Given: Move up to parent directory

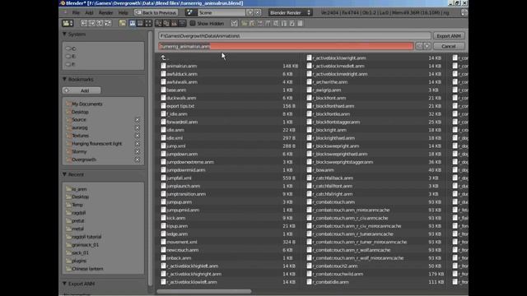Looking at the screenshot, I should [100, 23].
